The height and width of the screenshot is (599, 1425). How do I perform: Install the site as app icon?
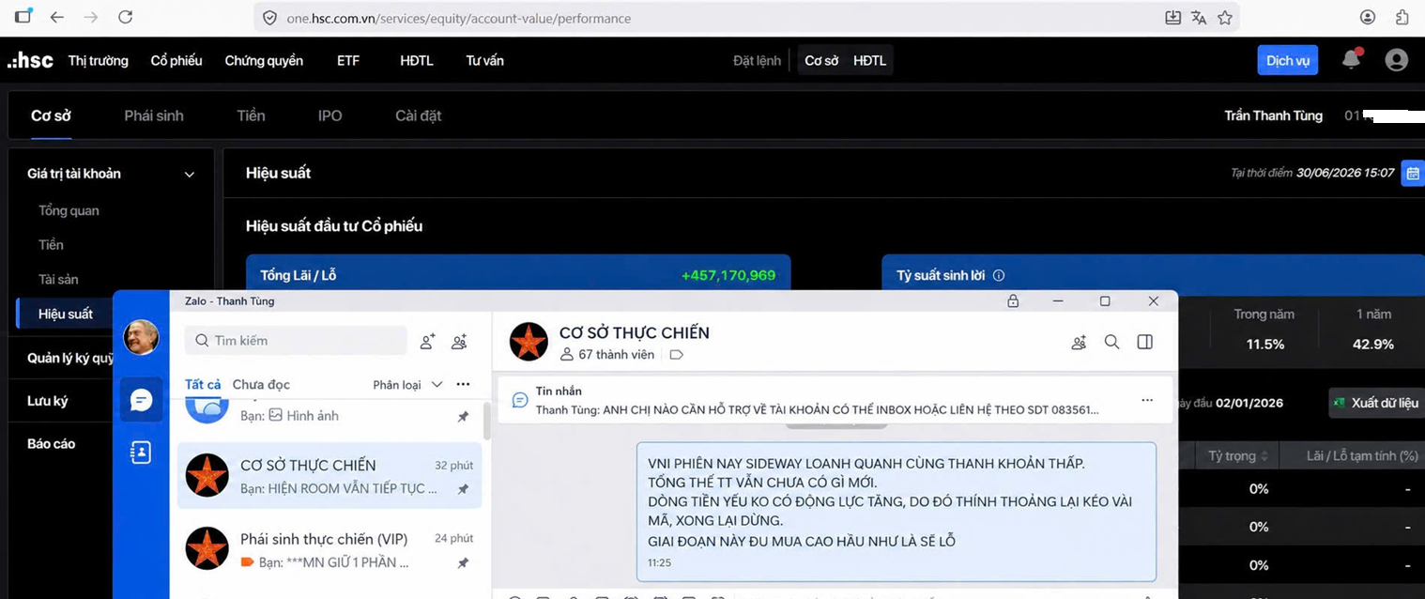point(1172,17)
